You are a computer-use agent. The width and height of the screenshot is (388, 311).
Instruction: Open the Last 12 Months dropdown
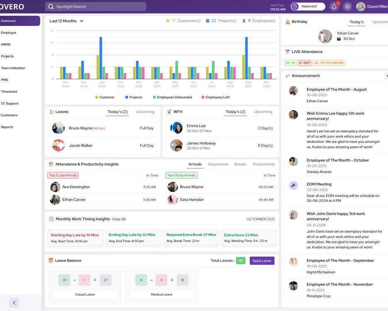tap(66, 21)
